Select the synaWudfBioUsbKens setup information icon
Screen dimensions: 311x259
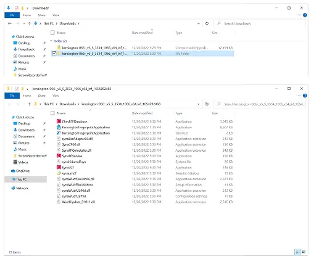[59, 185]
